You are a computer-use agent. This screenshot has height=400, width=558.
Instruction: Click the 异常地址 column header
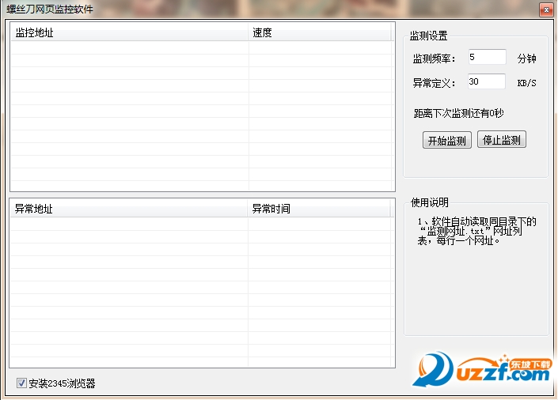point(129,209)
